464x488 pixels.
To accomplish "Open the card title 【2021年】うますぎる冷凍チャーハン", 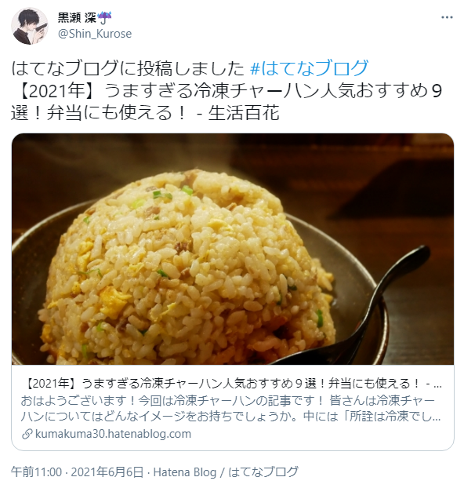I will 233,384.
